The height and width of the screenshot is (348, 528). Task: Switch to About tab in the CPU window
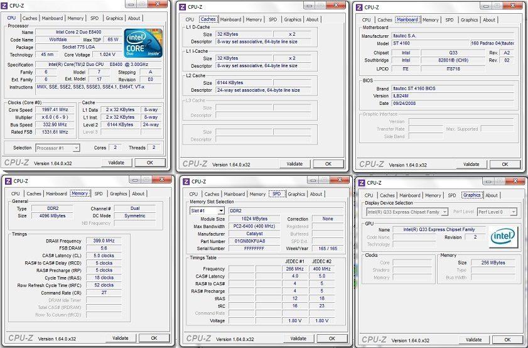point(134,18)
